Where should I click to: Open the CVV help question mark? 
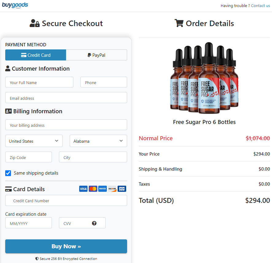94,223
